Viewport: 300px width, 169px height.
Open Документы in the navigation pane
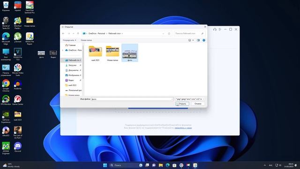(71, 70)
